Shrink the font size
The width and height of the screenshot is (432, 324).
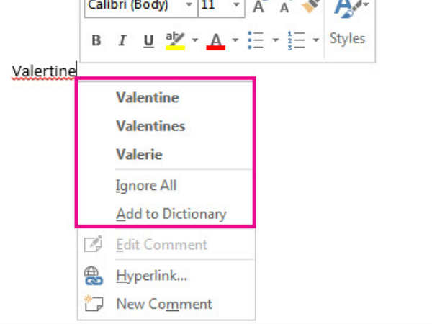click(x=284, y=7)
